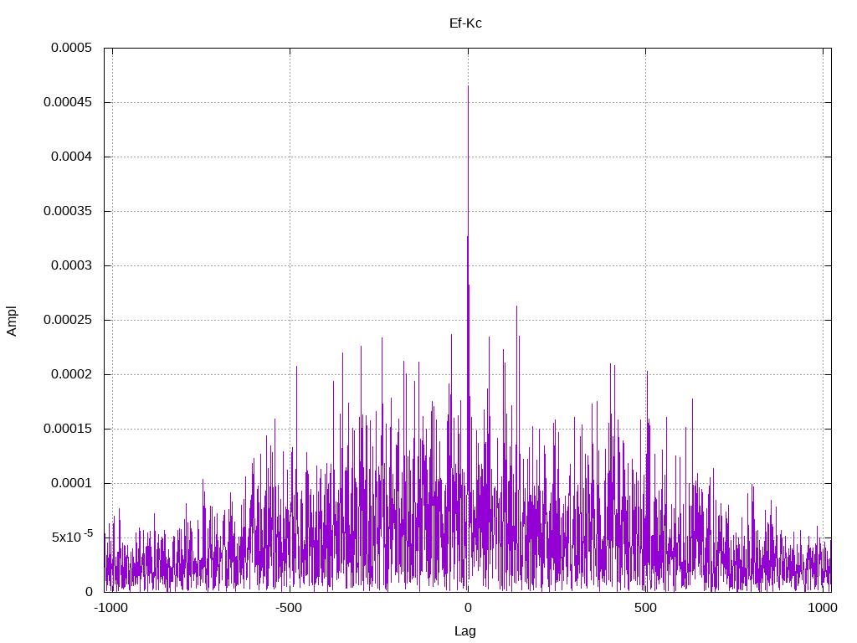Click the 'Ampl' y-axis label
The image size is (857, 643).
[12, 321]
